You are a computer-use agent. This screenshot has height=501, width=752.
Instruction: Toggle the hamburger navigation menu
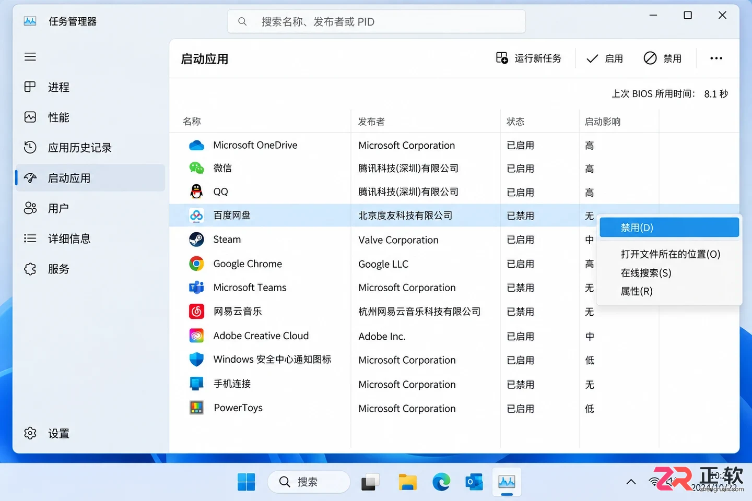pos(30,56)
